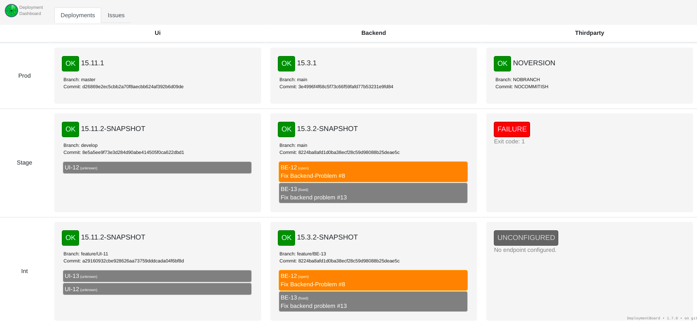697x322 pixels.
Task: Open orange BE-12 issue in Stage Backend
Action: coord(373,172)
